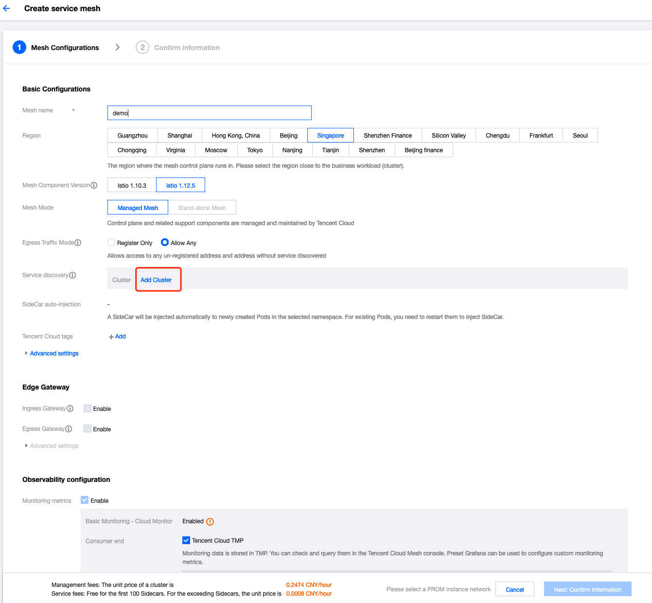
Task: Expand Advanced settings under Edge Gateway
Action: (x=54, y=446)
